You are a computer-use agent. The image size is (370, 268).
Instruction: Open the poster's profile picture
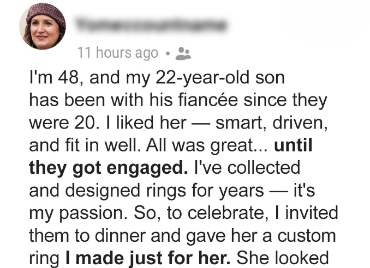(43, 26)
